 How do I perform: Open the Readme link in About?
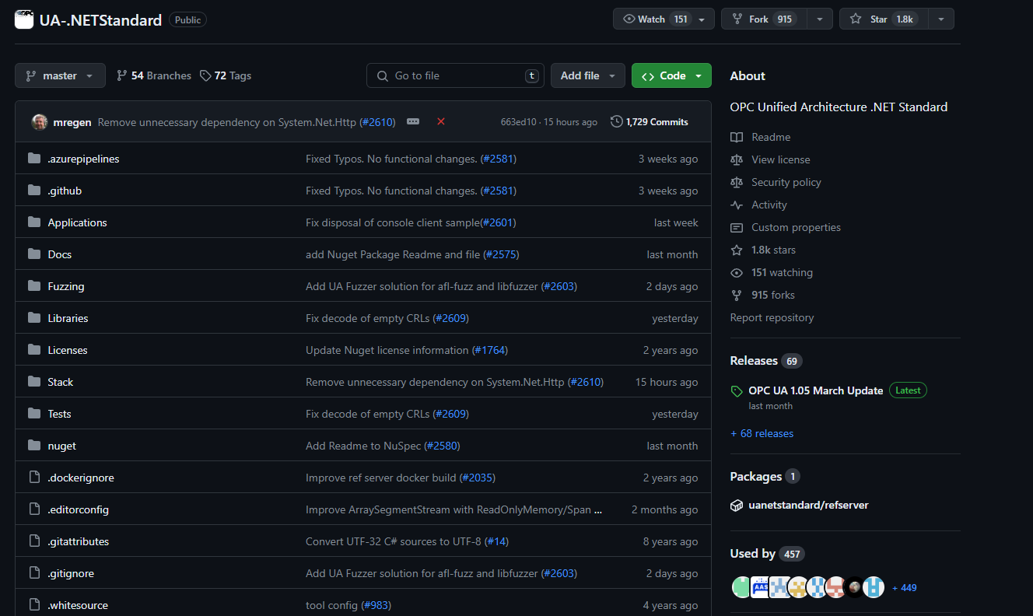771,137
